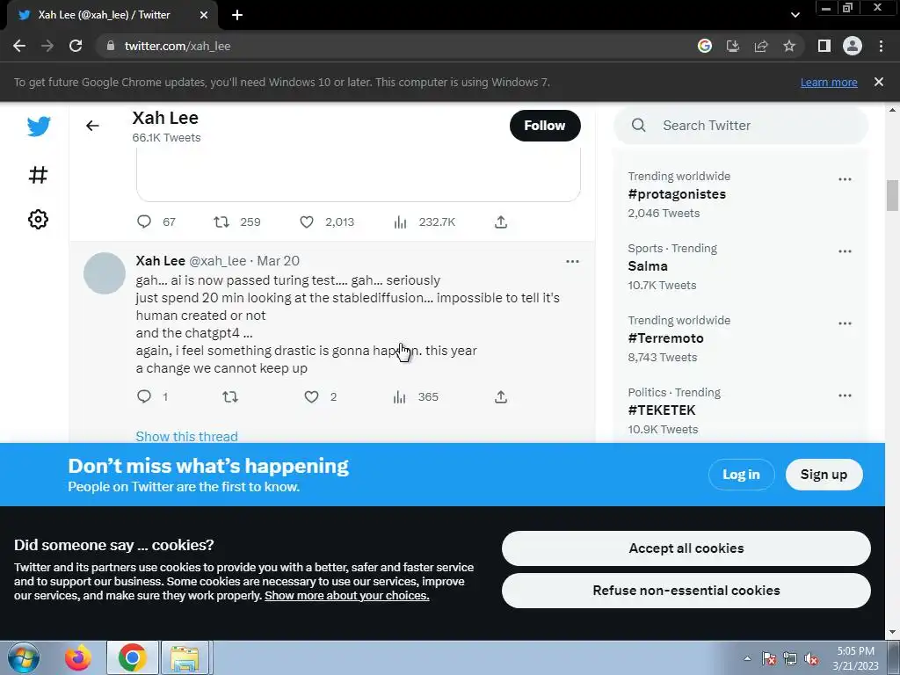
Task: Open more options for #Terremoto trend
Action: coord(845,323)
